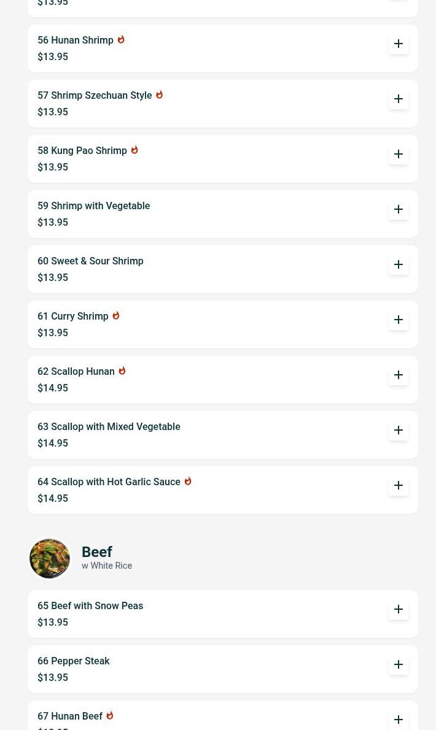Open the 60 Sweet & Sour Shrimp card
The height and width of the screenshot is (730, 436).
[x=90, y=261]
